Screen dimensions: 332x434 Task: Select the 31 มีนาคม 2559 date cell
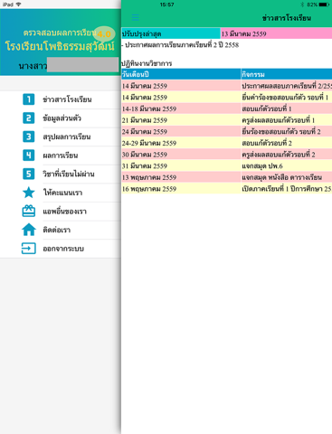click(x=181, y=166)
